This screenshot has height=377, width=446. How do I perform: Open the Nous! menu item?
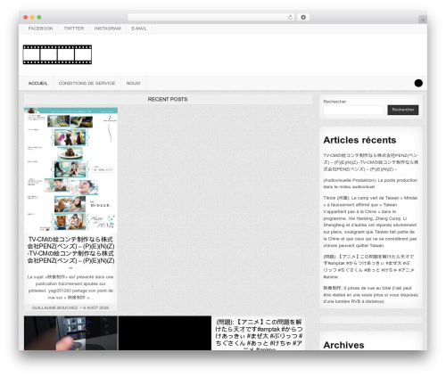133,83
